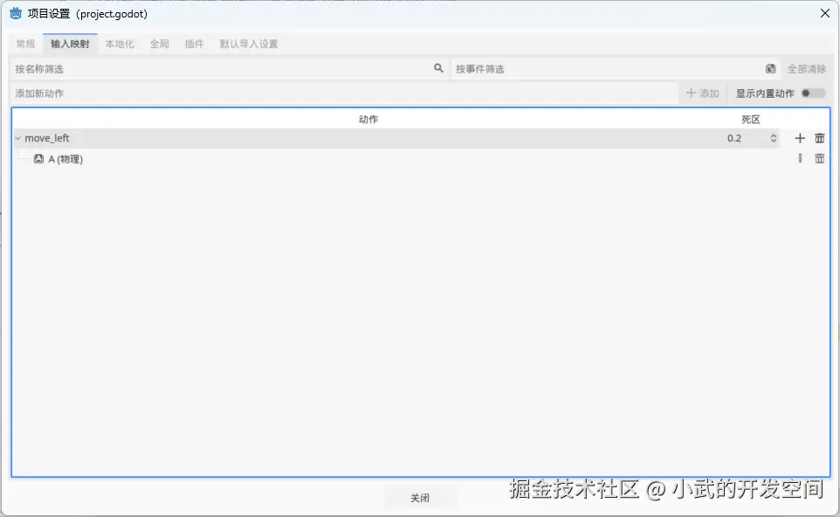Select the 默认导入设置 tab
Image resolution: width=840 pixels, height=517 pixels.
pos(249,44)
